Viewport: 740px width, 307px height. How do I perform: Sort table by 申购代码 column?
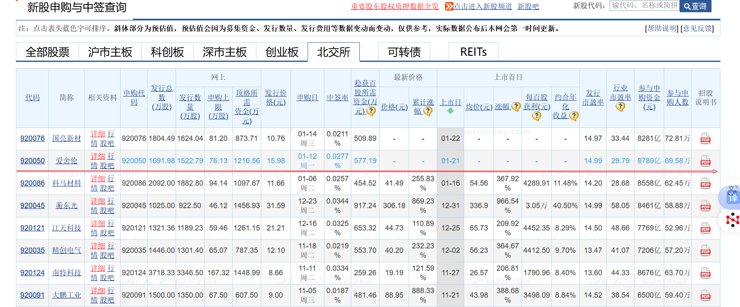click(x=134, y=97)
